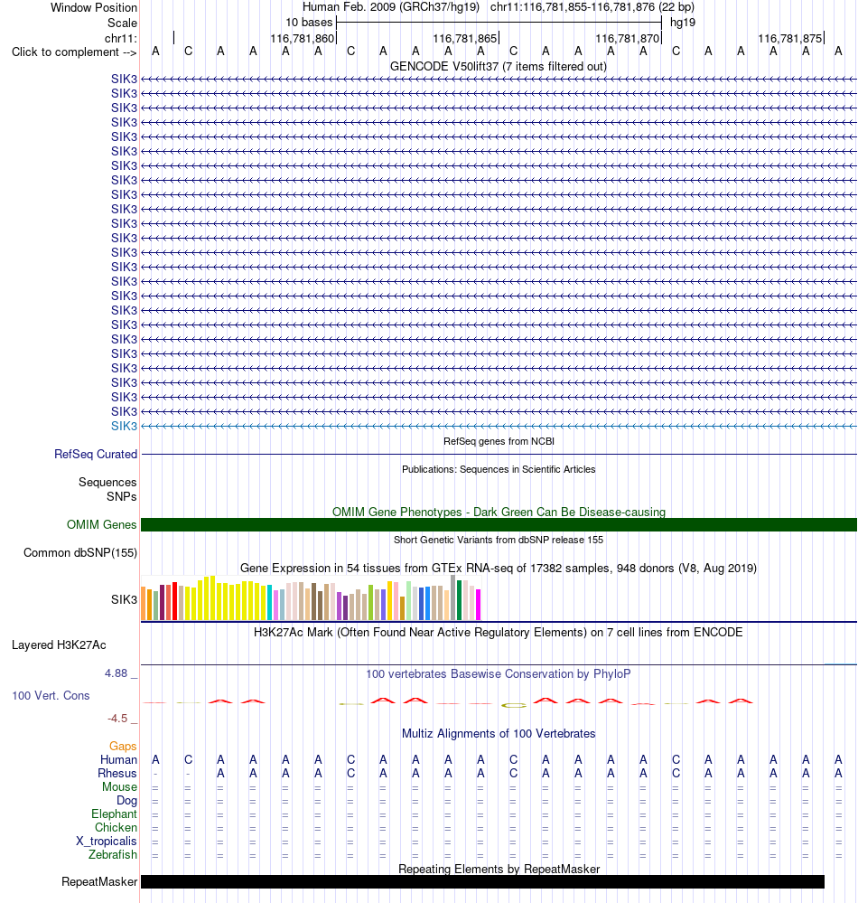Click the RepeatMasker track label
This screenshot has height=903, width=858.
[x=99, y=881]
